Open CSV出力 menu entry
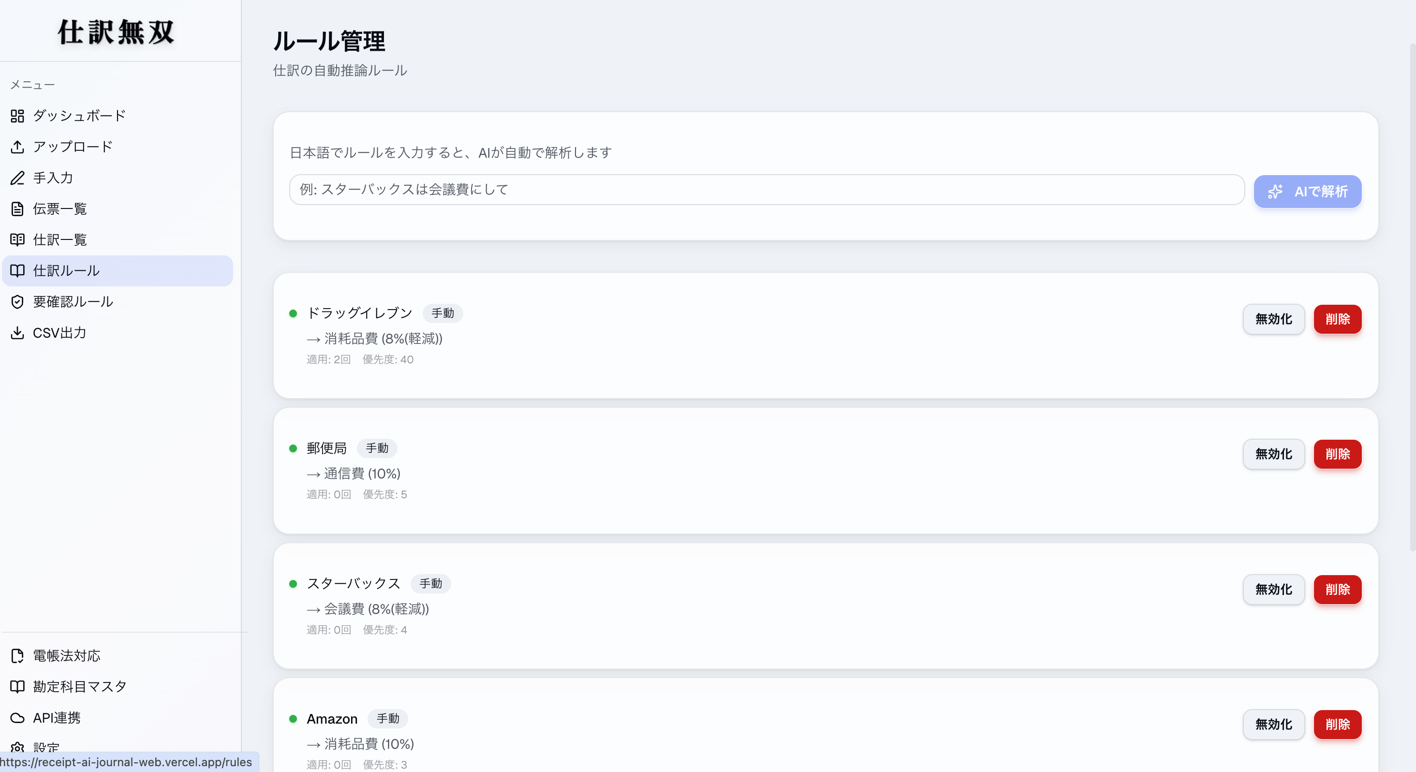The image size is (1416, 772). coord(118,333)
